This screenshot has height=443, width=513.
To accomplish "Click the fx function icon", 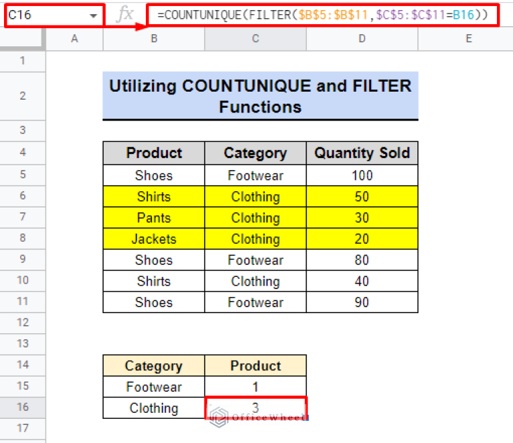I will click(125, 15).
